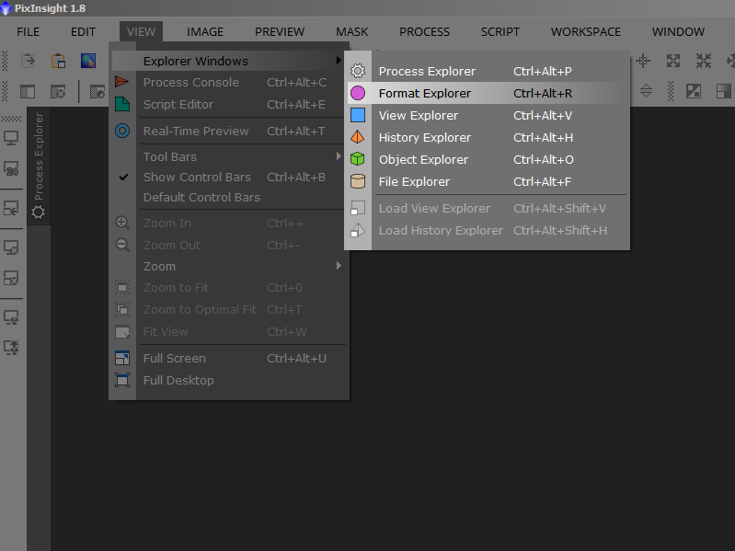Click the 24-bit display icon in sidebar
The height and width of the screenshot is (551, 735).
(11, 168)
